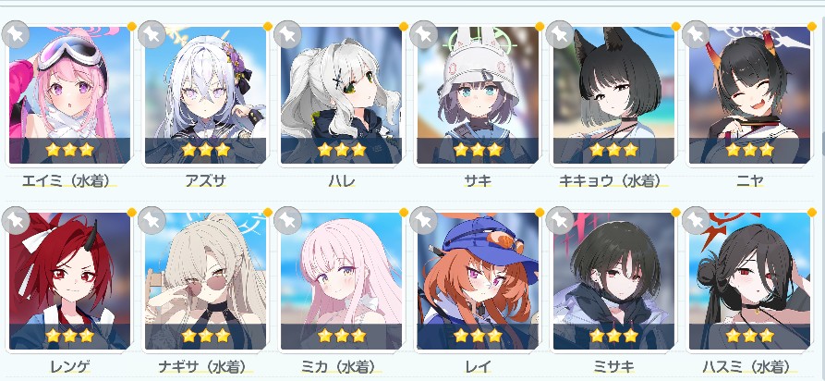825x381 pixels.
Task: Click pin icon on ミサキ card
Action: [x=559, y=220]
